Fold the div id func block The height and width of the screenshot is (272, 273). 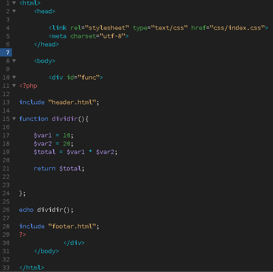point(14,77)
